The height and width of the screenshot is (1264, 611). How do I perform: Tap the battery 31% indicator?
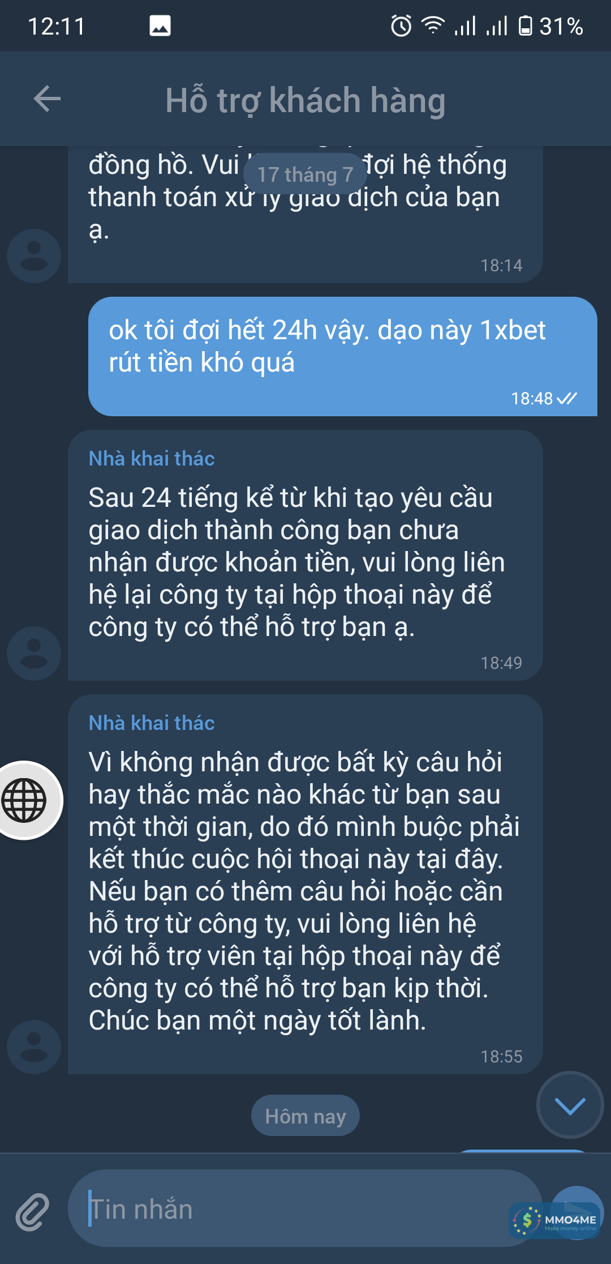coord(550,26)
